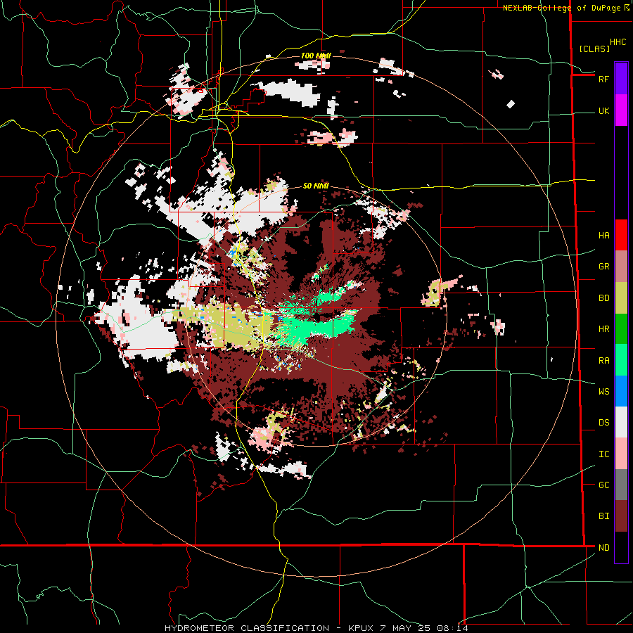Pick the RA mint-green legend swatch

[621, 360]
